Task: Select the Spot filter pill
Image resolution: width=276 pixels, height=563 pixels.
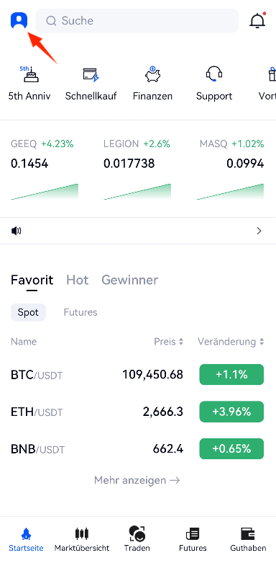Action: (x=28, y=312)
